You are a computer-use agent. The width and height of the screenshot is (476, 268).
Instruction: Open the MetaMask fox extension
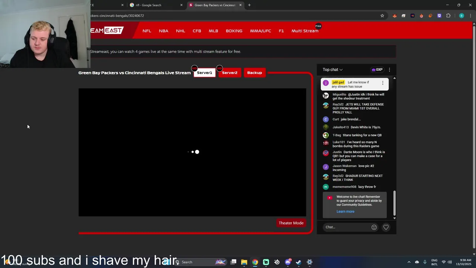(395, 16)
